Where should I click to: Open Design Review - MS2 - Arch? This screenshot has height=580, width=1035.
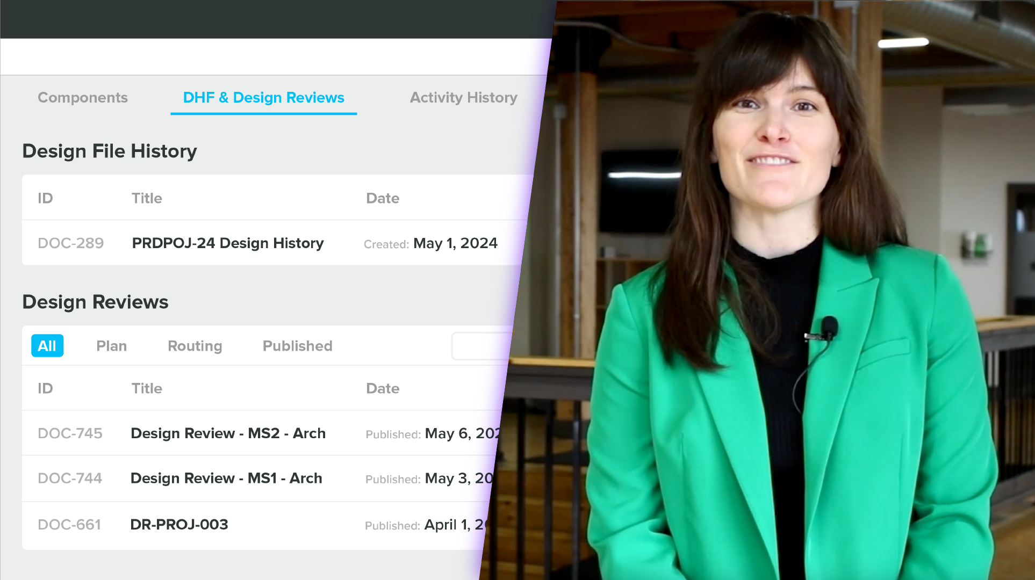click(228, 433)
